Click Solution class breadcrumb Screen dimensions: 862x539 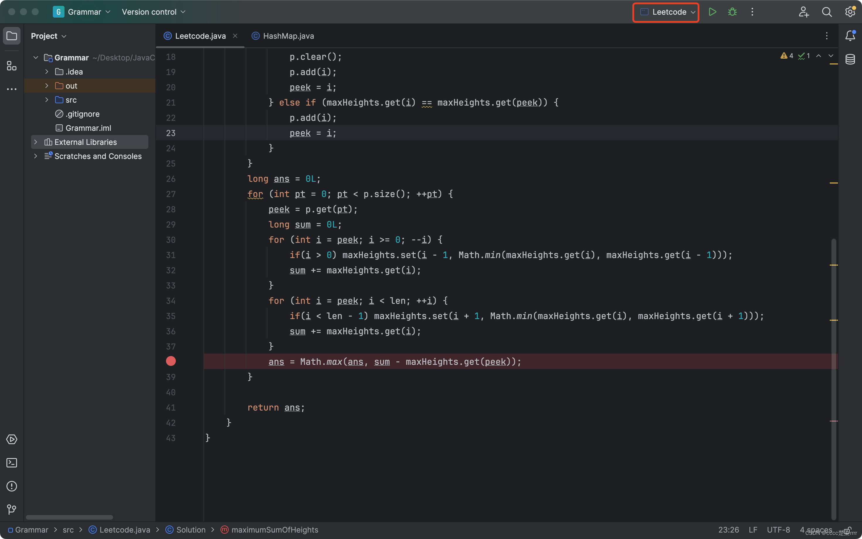186,530
